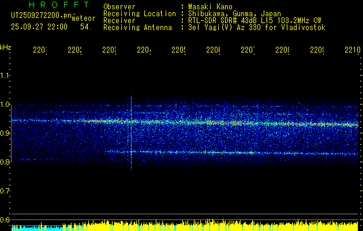The width and height of the screenshot is (363, 231).
Task: Select '3el Yagi(V) Az 330 for Vladivostok'
Action: tap(257, 28)
